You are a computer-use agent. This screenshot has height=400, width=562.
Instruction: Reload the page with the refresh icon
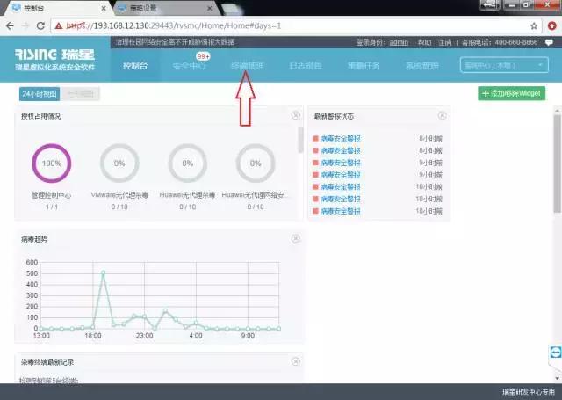point(40,25)
